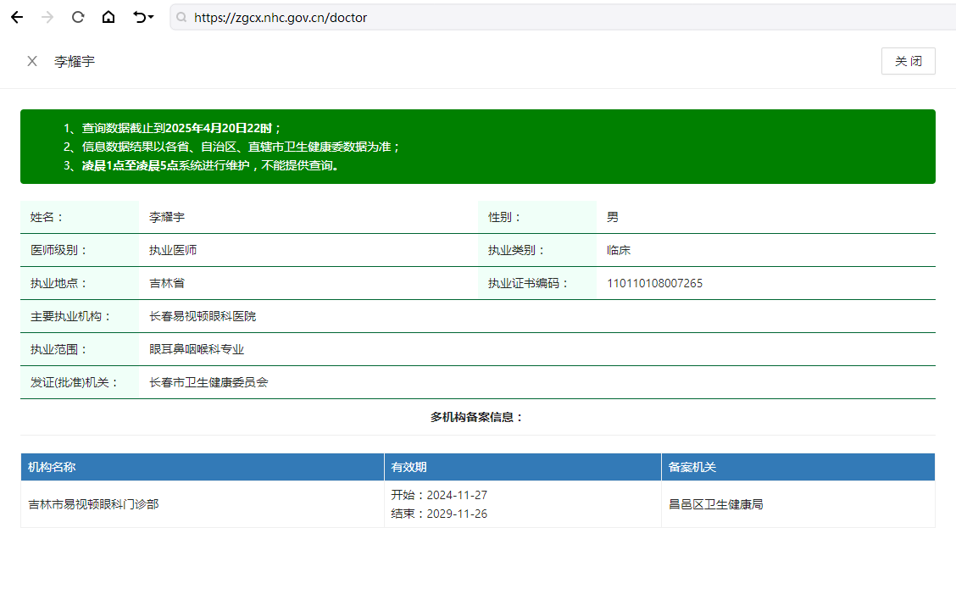Click the green notice banner
This screenshot has width=956, height=589.
(477, 147)
